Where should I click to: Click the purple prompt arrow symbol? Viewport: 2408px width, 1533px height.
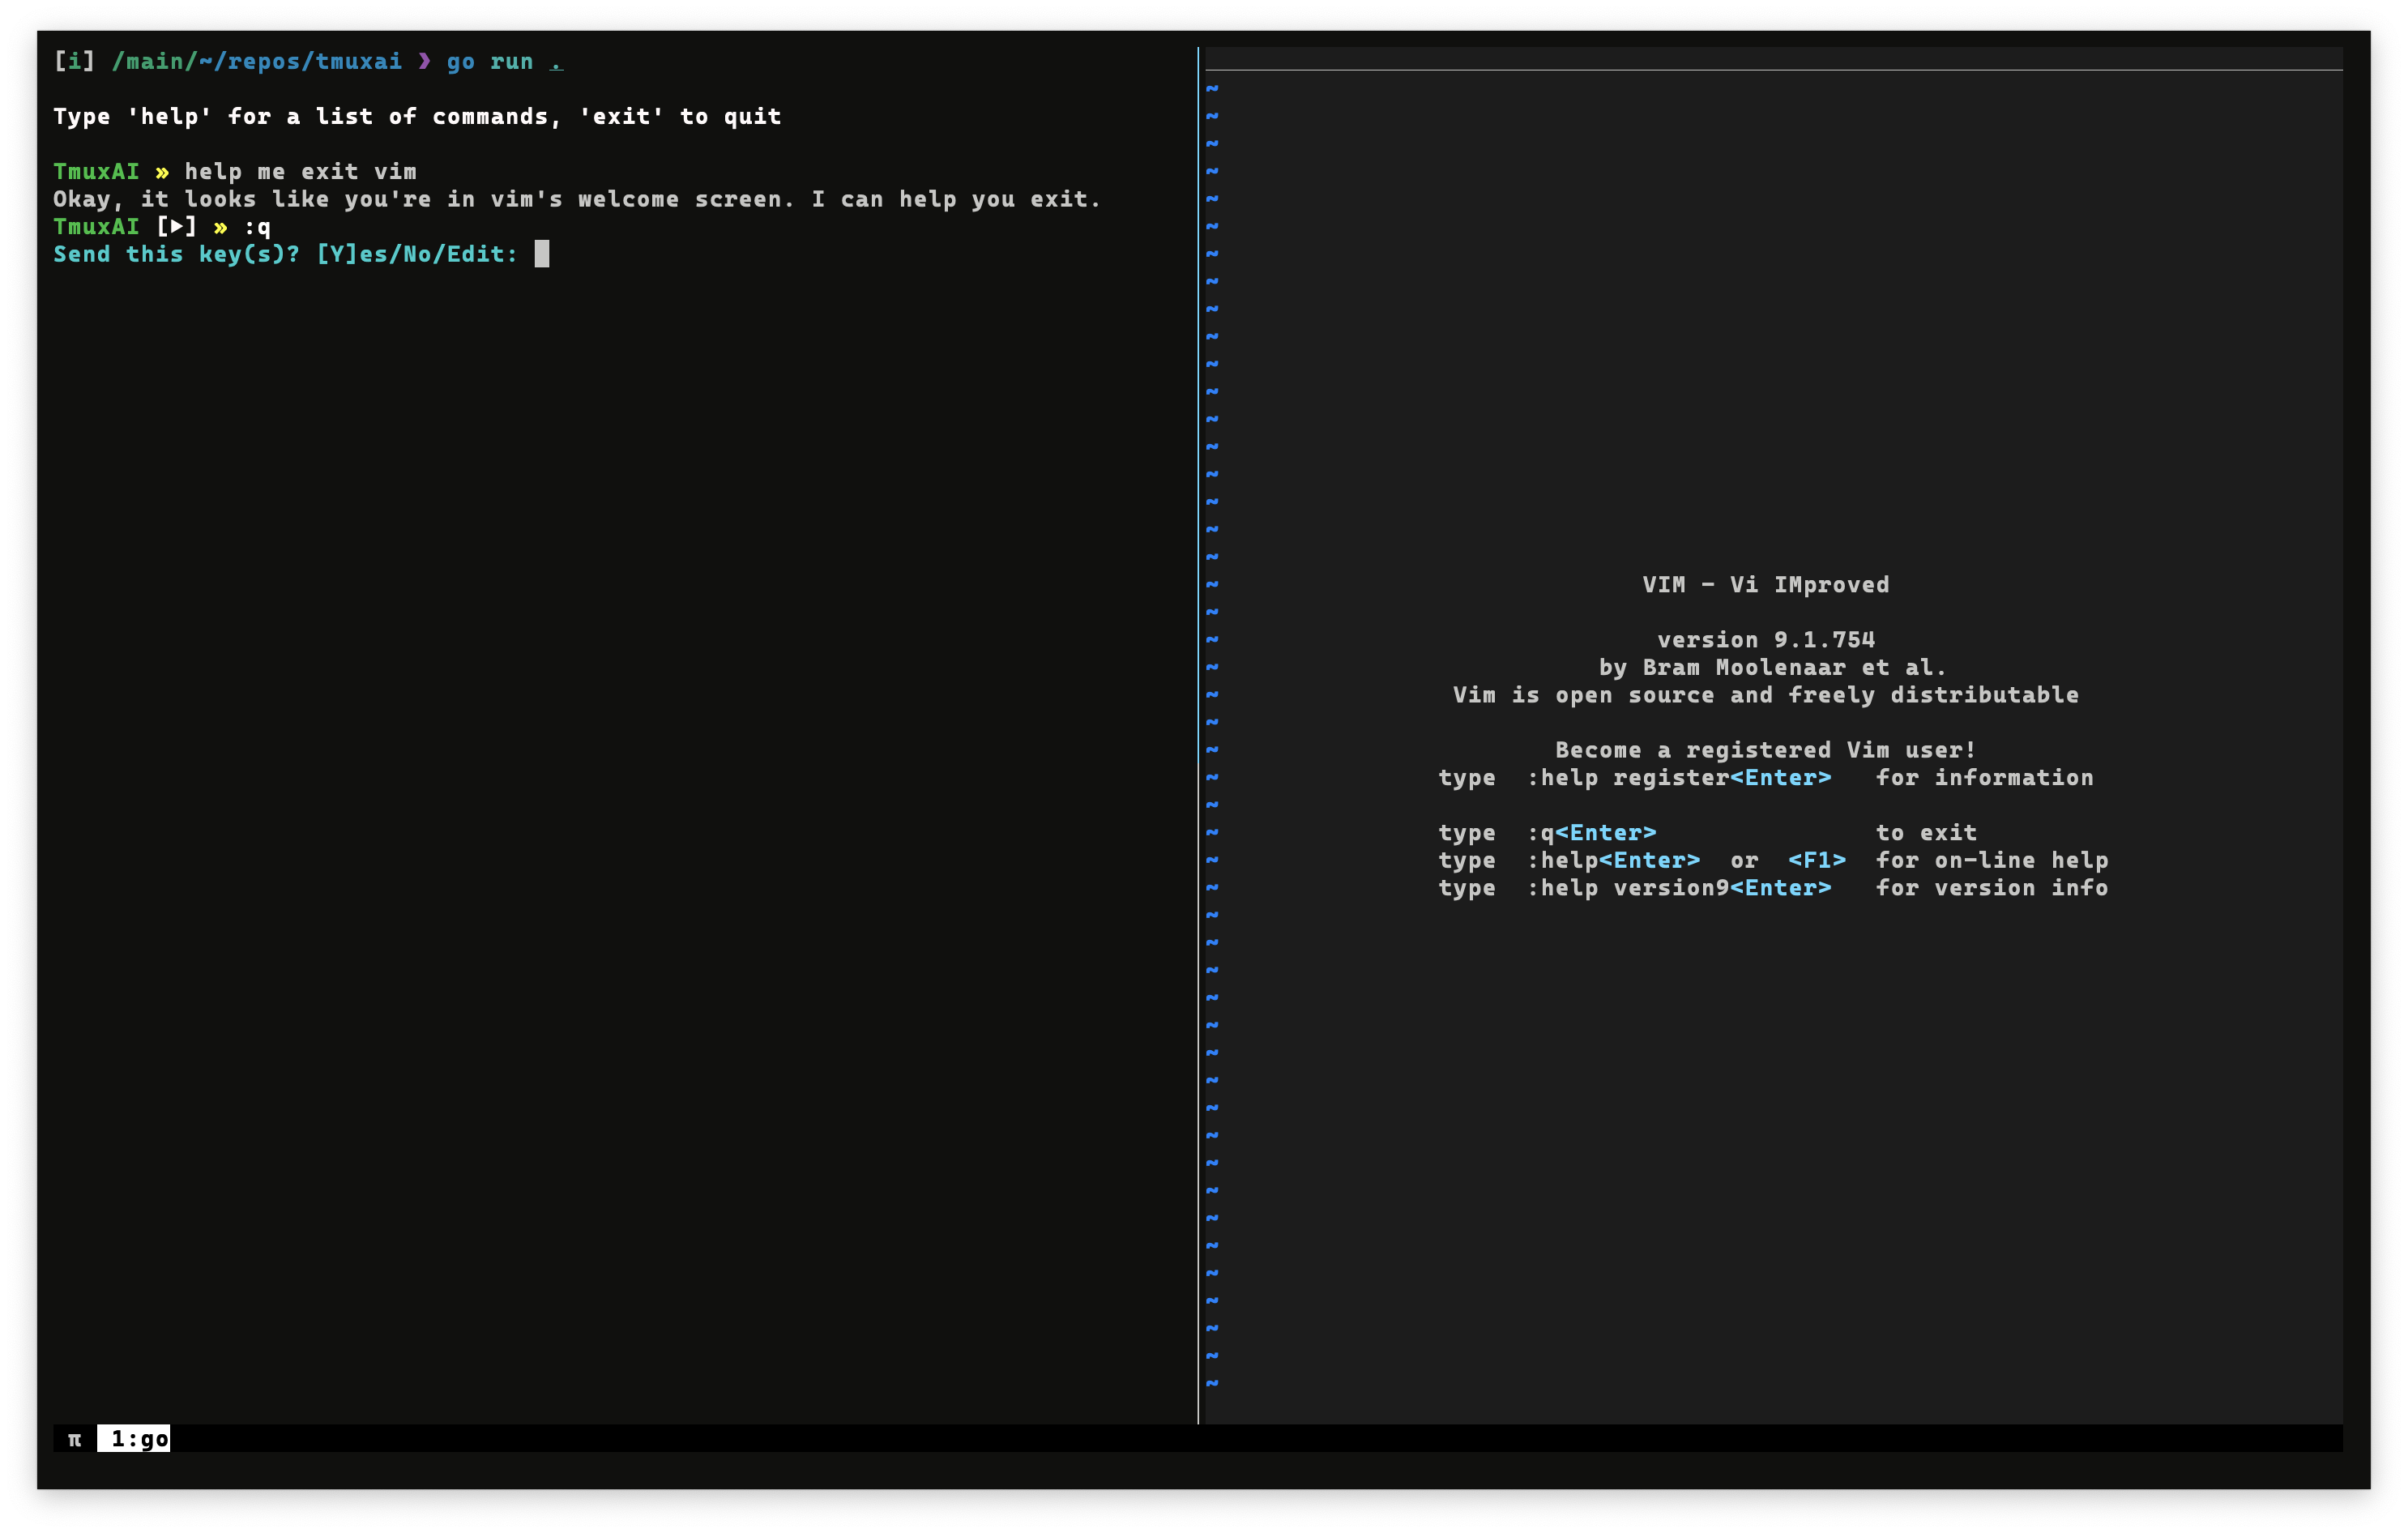[x=425, y=62]
